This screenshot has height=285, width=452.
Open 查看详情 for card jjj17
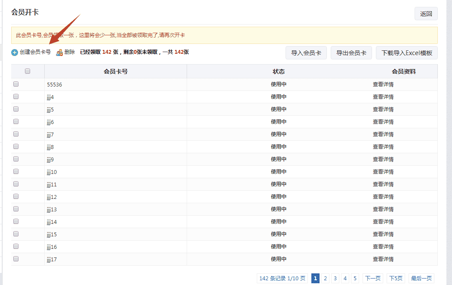tap(383, 259)
